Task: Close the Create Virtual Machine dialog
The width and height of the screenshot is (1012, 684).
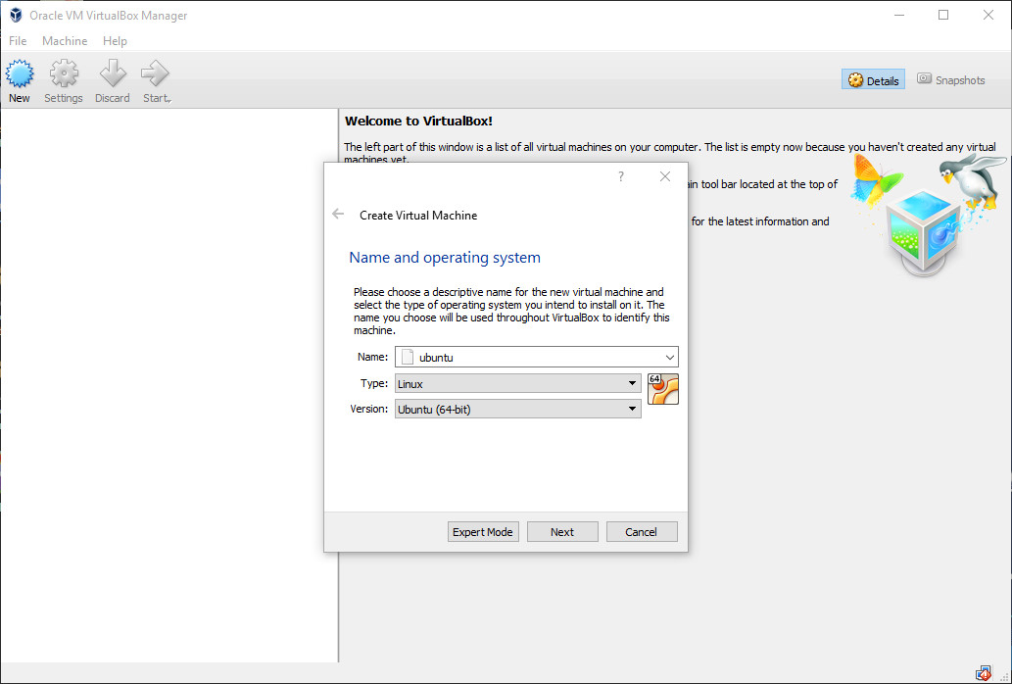Action: click(x=665, y=176)
